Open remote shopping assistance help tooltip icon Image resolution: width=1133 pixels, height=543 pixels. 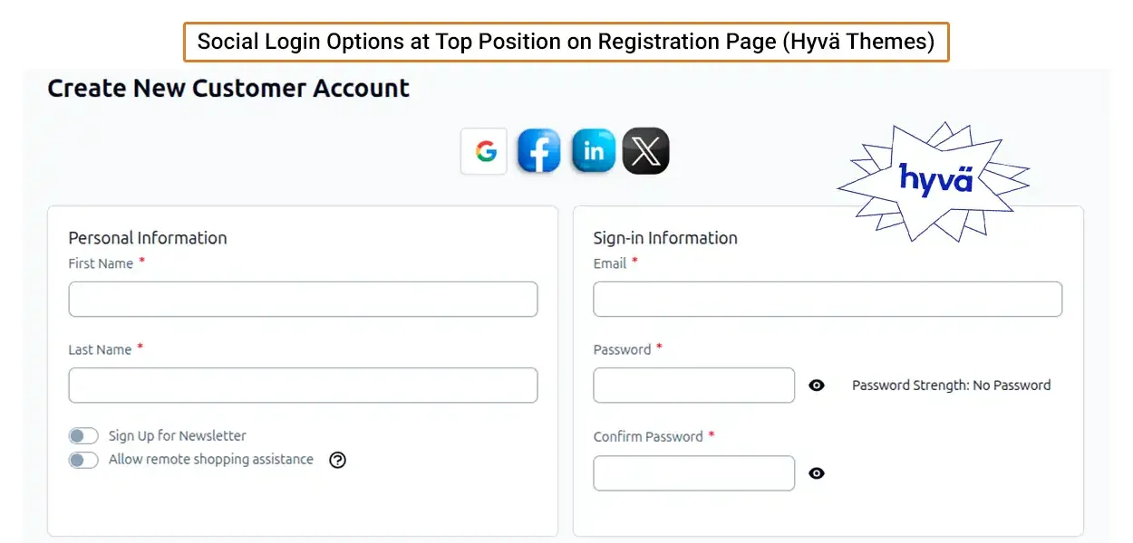[337, 460]
